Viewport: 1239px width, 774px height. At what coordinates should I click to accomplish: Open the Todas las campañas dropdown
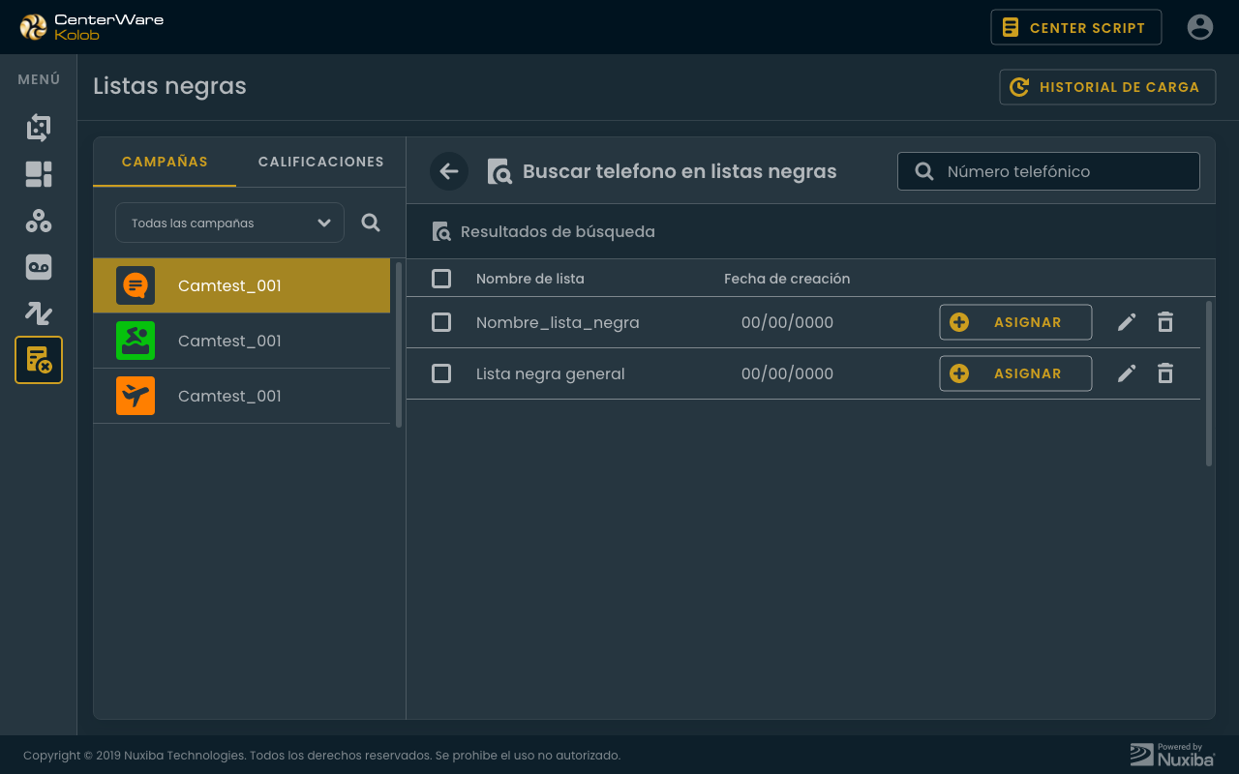coord(229,223)
